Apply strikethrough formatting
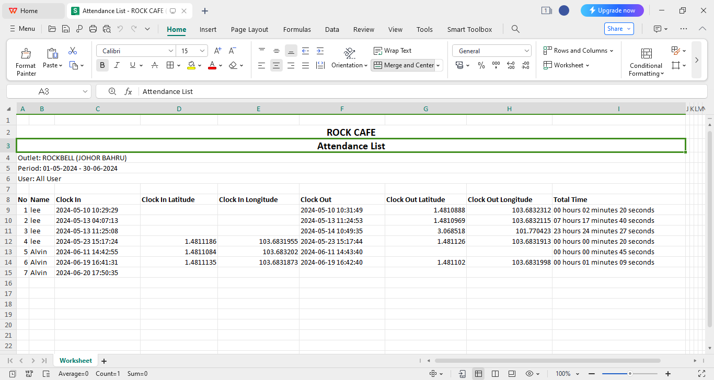Screen dimensions: 714x380 pos(155,65)
